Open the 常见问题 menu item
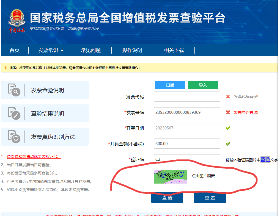Screen dimensions: 280x216 (91, 50)
